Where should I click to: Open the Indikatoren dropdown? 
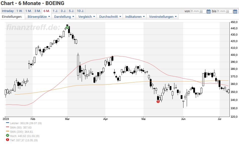click(x=135, y=17)
